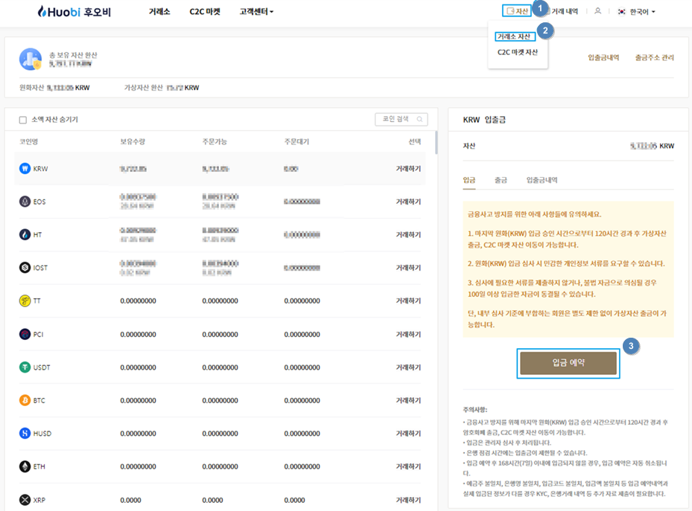Click the 주문대기 column header
The height and width of the screenshot is (511, 692).
[296, 142]
